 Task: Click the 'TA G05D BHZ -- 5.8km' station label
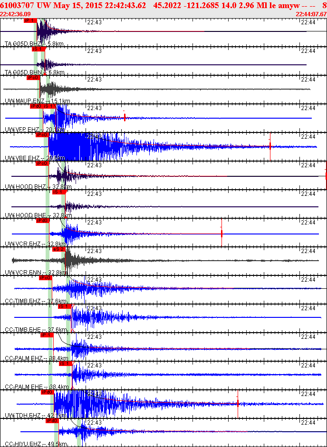tap(34, 44)
